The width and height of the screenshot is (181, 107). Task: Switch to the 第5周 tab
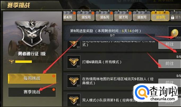tap(86, 16)
